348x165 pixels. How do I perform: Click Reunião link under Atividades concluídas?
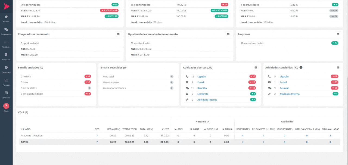tap(284, 88)
